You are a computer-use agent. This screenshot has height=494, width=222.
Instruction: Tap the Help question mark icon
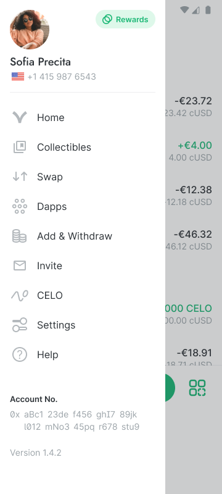[20, 354]
